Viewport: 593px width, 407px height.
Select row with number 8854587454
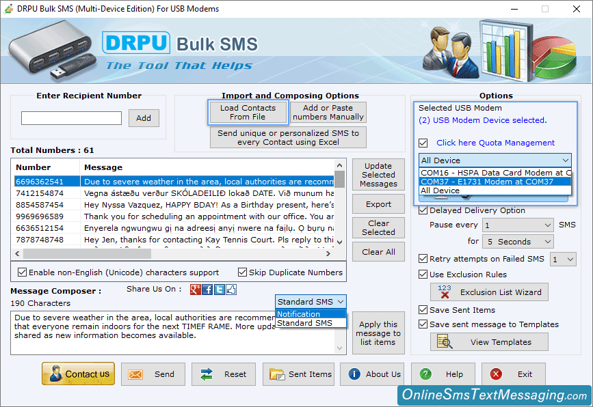pyautogui.click(x=174, y=205)
